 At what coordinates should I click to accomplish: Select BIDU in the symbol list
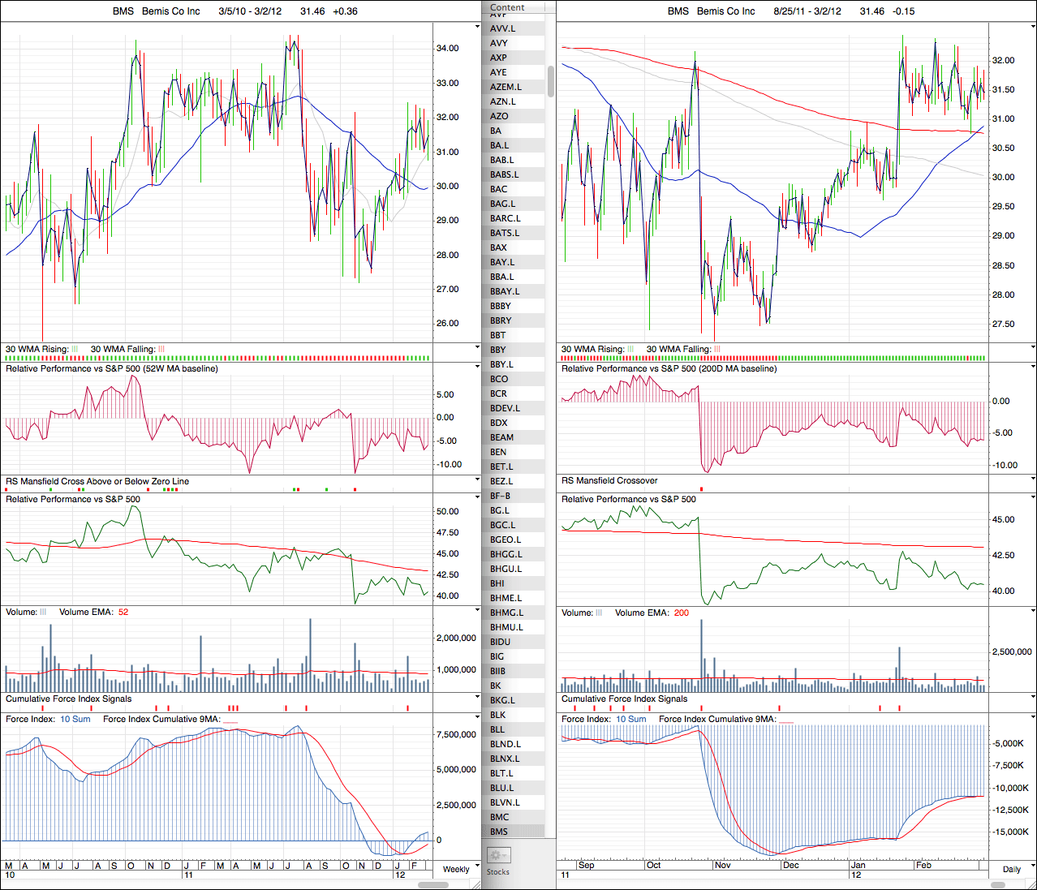point(501,642)
